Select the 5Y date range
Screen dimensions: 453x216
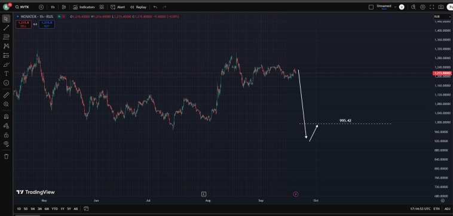tap(69, 209)
